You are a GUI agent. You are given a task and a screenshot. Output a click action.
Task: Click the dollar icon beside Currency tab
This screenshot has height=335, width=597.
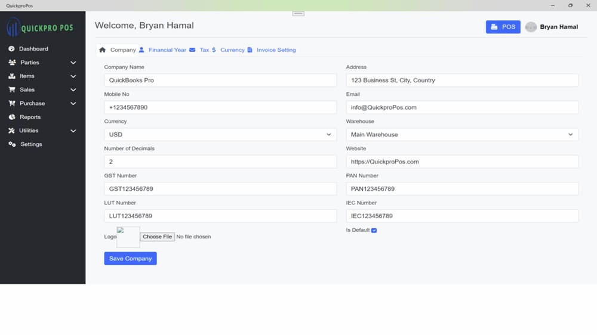click(214, 50)
